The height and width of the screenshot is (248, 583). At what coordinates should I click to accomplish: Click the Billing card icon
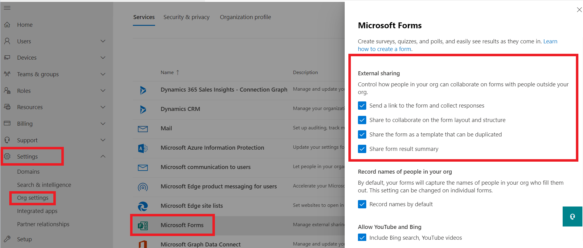click(7, 124)
